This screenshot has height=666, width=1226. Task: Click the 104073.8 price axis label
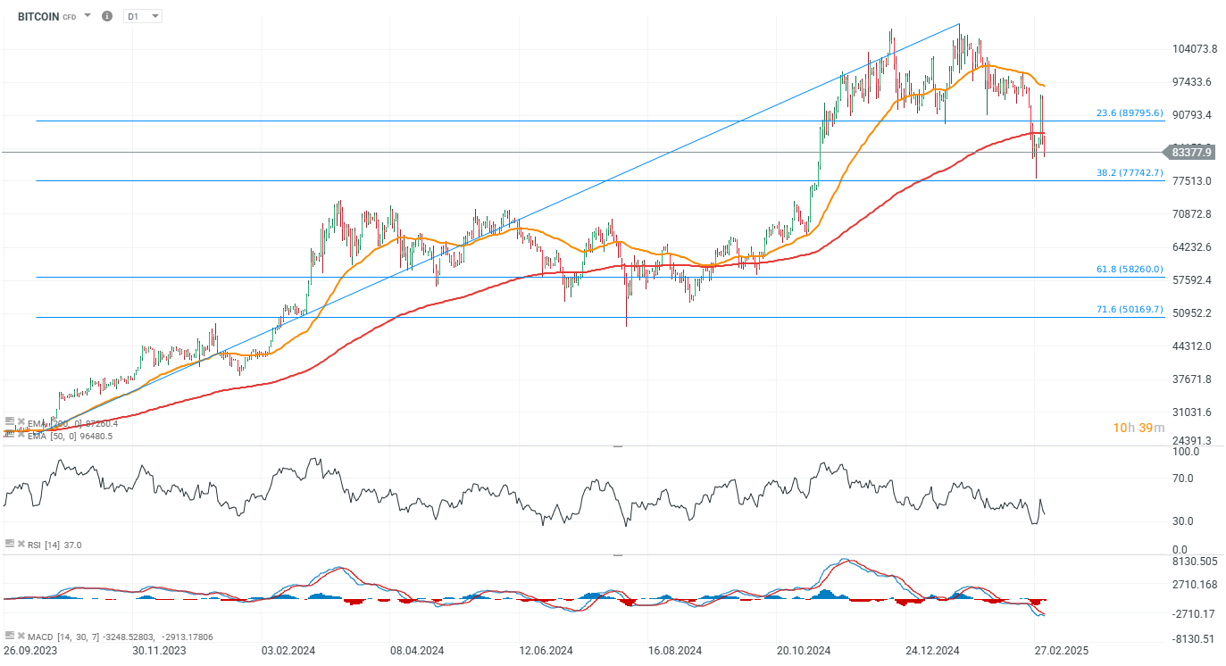1195,48
